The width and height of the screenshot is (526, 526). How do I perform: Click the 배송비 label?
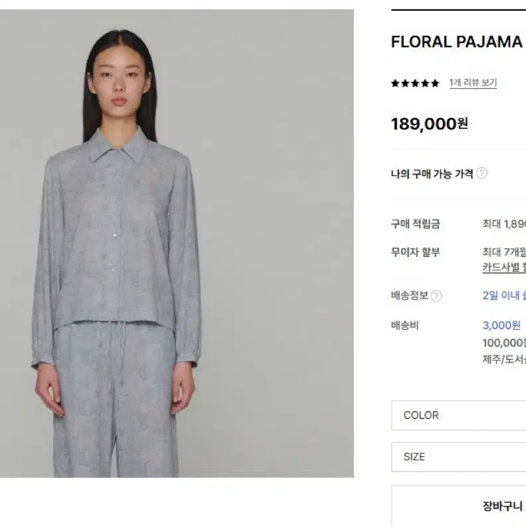click(405, 325)
